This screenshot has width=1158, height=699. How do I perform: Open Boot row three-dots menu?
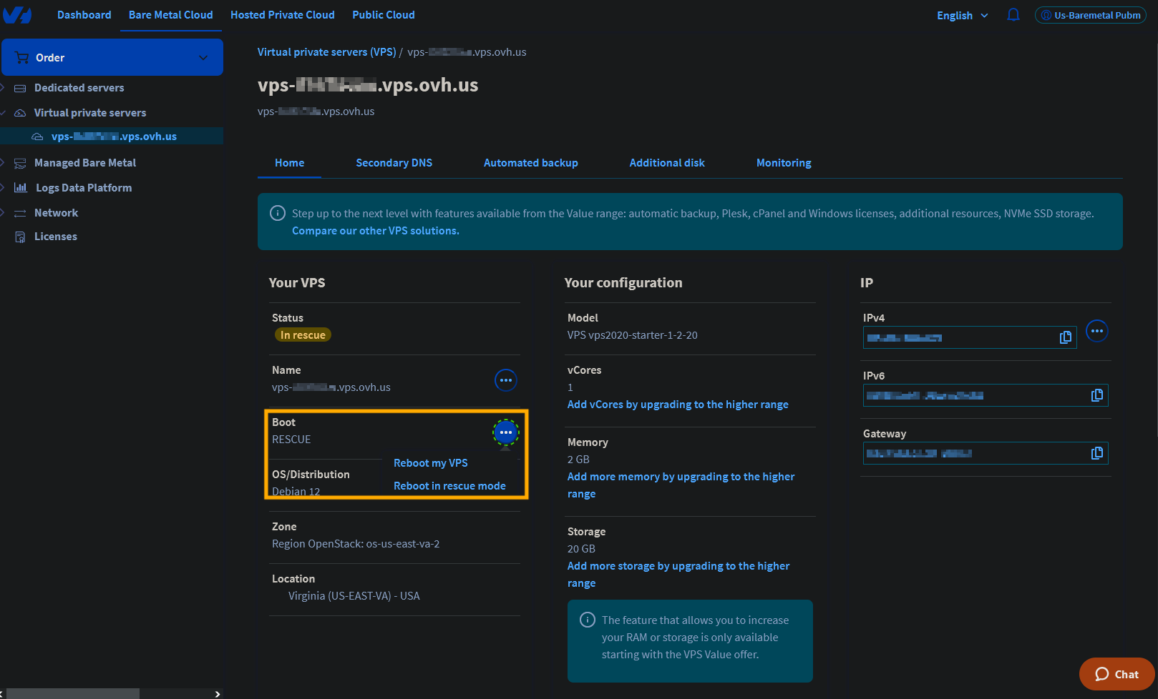tap(506, 432)
